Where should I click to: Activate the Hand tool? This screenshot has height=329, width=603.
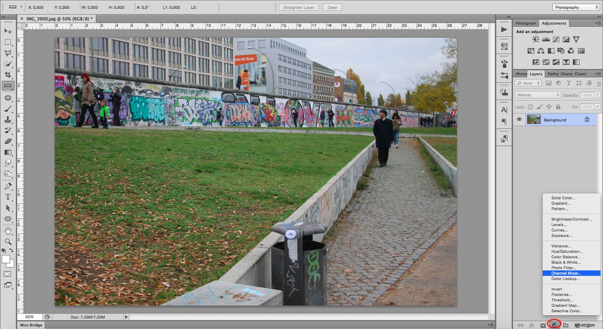8,230
